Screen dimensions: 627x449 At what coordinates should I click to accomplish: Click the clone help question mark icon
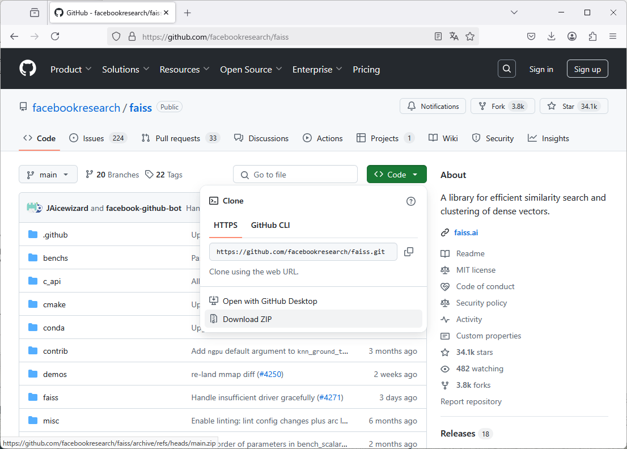coord(410,201)
